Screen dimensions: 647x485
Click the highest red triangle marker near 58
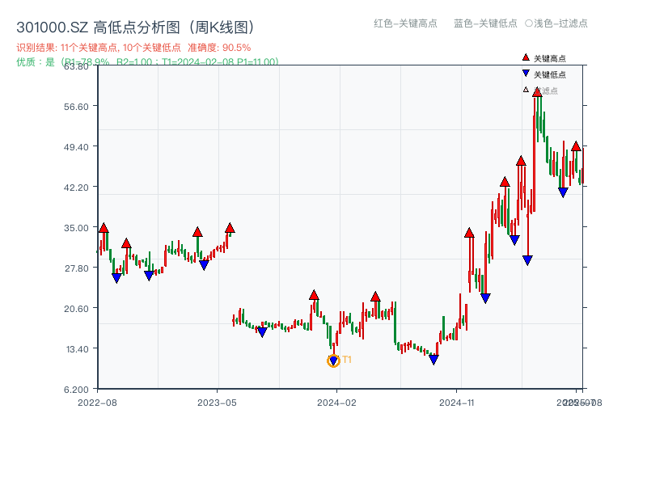coord(536,91)
